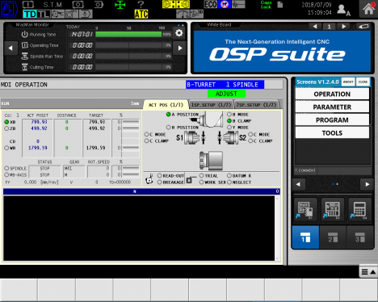Open the user account icon
The image size is (378, 302).
pyautogui.click(x=343, y=10)
